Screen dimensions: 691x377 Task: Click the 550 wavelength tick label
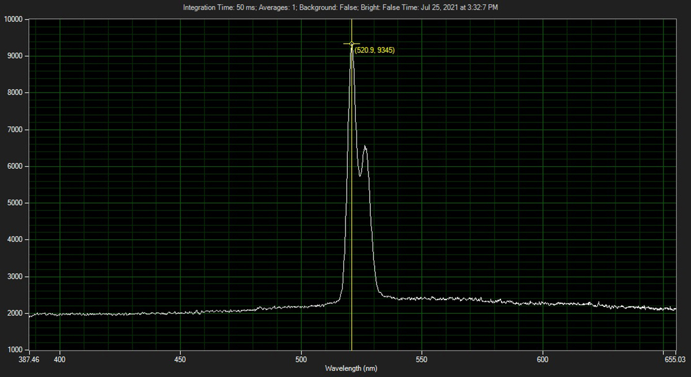(422, 359)
